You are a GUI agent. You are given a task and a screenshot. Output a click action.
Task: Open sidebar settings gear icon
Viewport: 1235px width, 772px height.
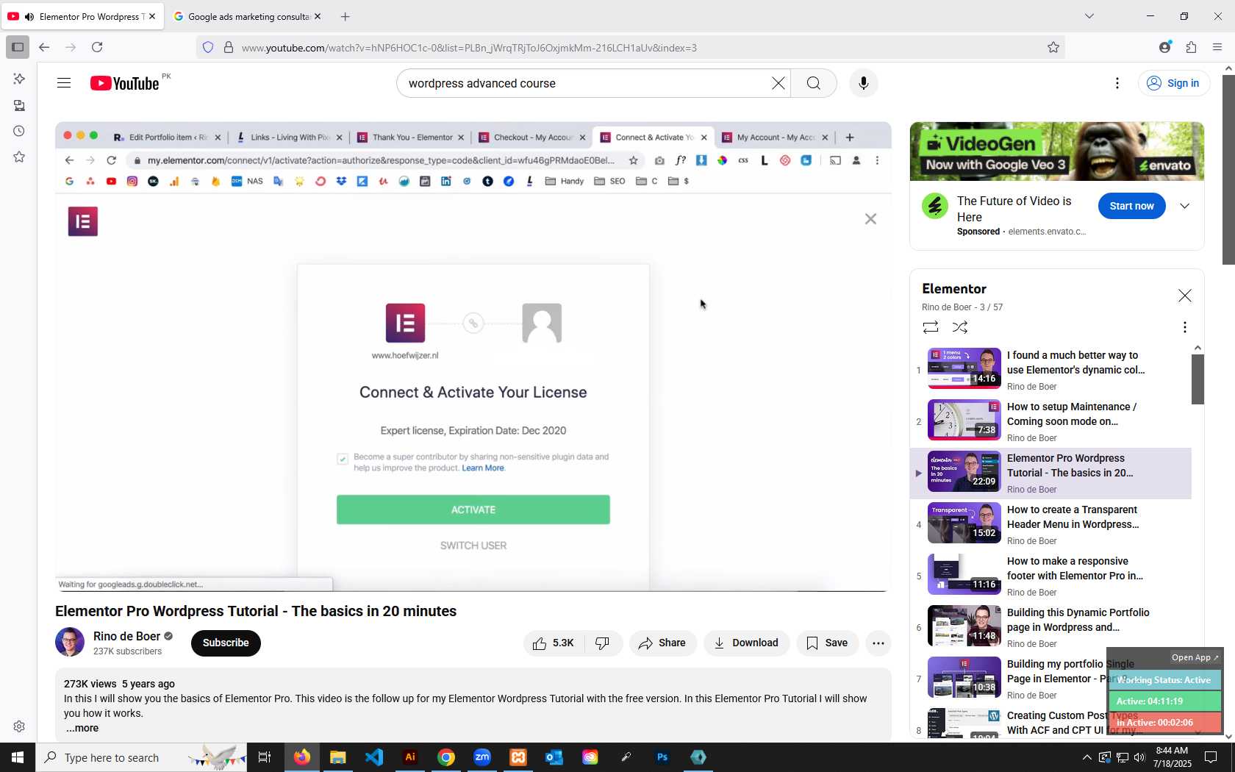point(19,726)
